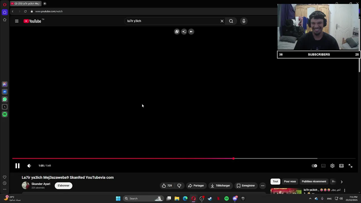View site security lock info

coord(32,11)
